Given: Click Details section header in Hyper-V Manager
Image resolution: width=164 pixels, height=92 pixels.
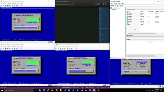Looking at the screenshot, I should [145, 39].
